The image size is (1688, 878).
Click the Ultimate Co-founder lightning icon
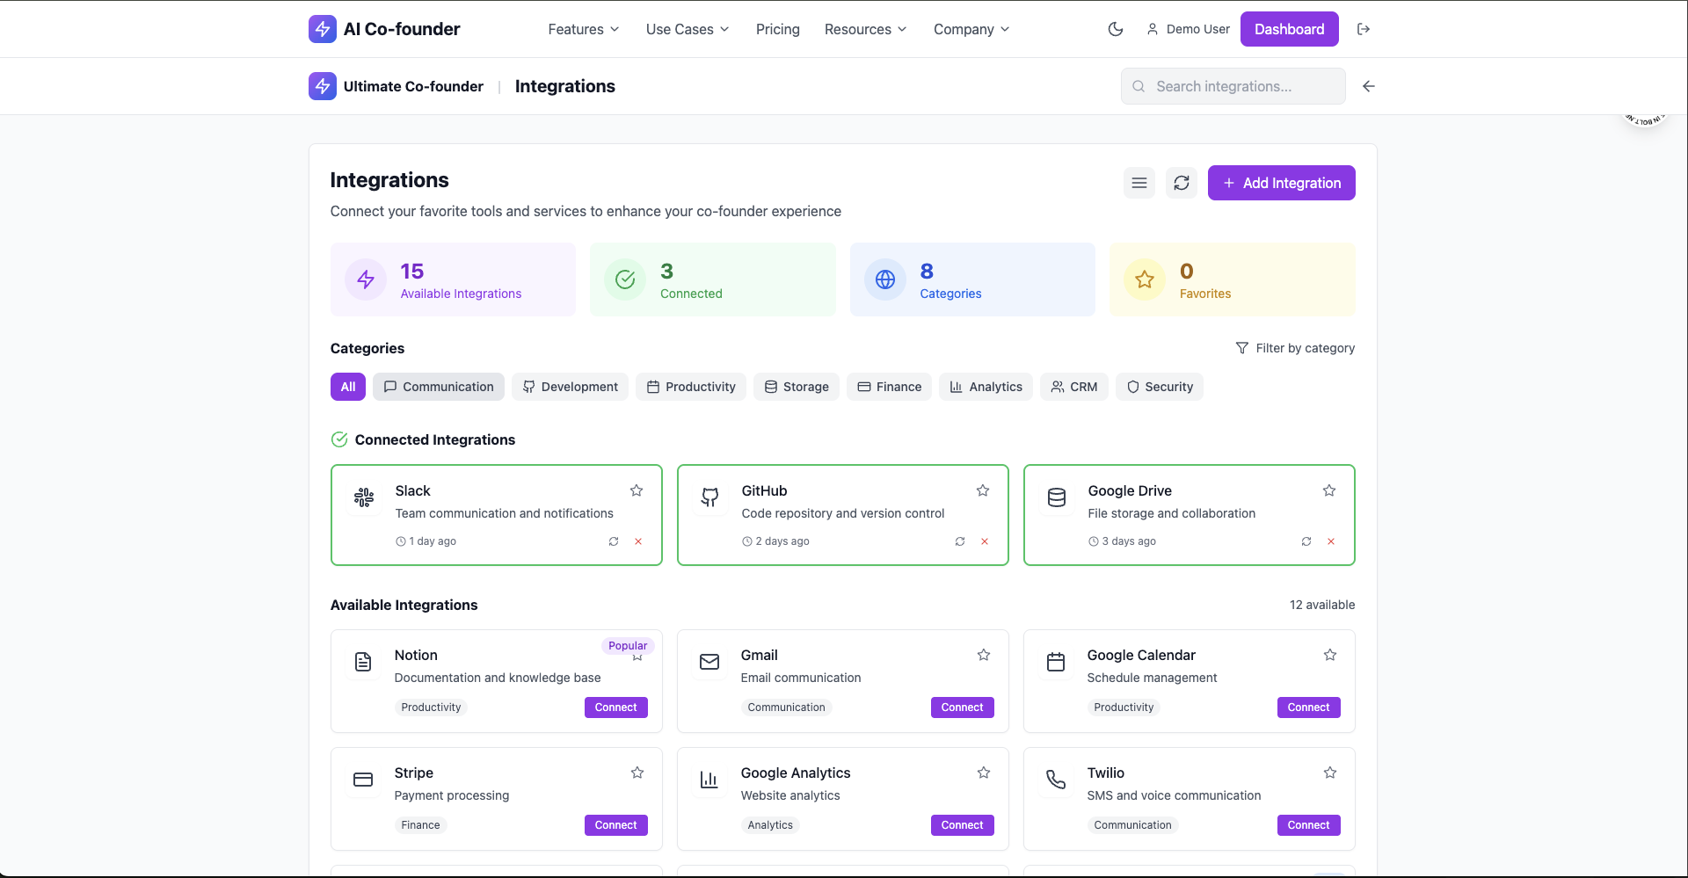[323, 86]
